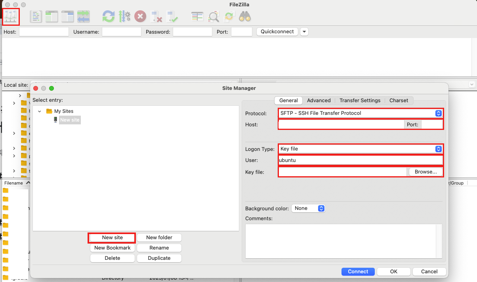Select the New site tree entry
The height and width of the screenshot is (282, 477).
coord(70,120)
